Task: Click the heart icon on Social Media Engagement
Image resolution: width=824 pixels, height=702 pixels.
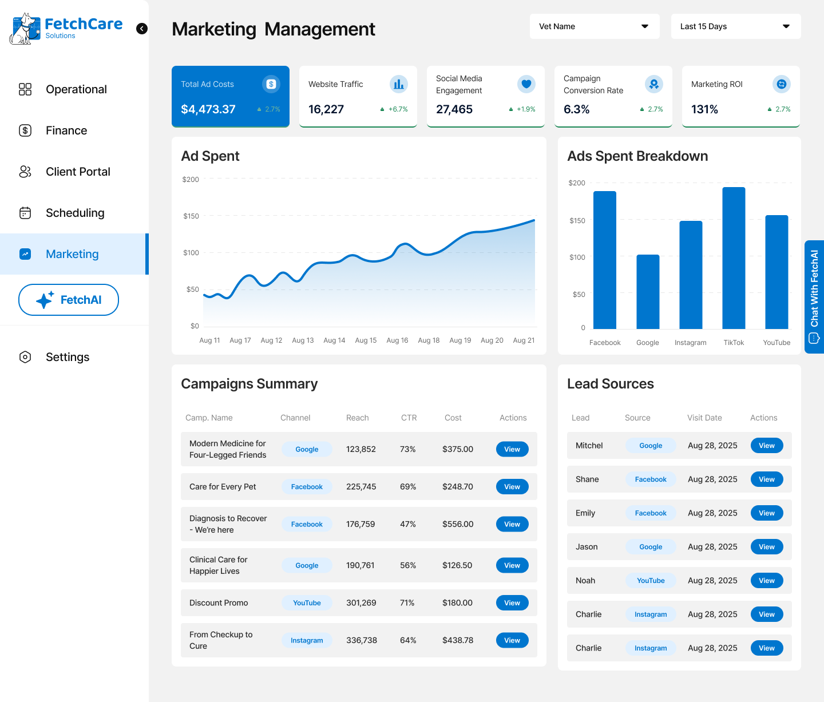Action: pos(526,84)
